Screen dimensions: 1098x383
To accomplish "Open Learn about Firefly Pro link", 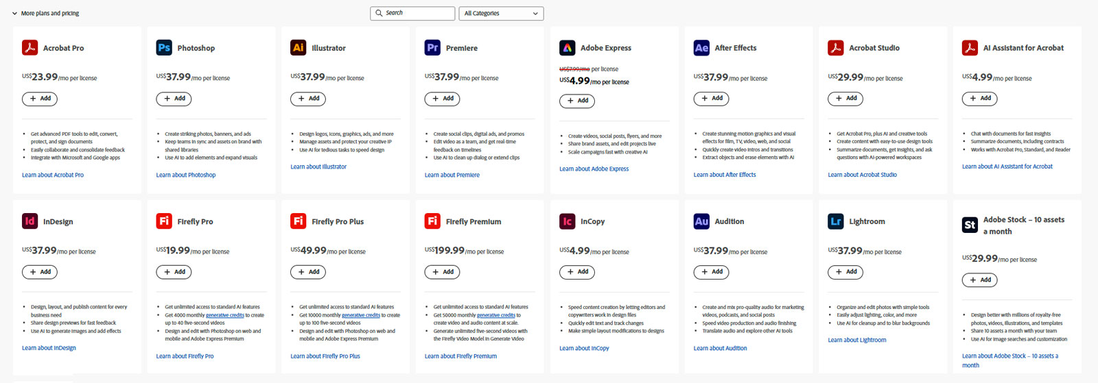I will pos(185,356).
